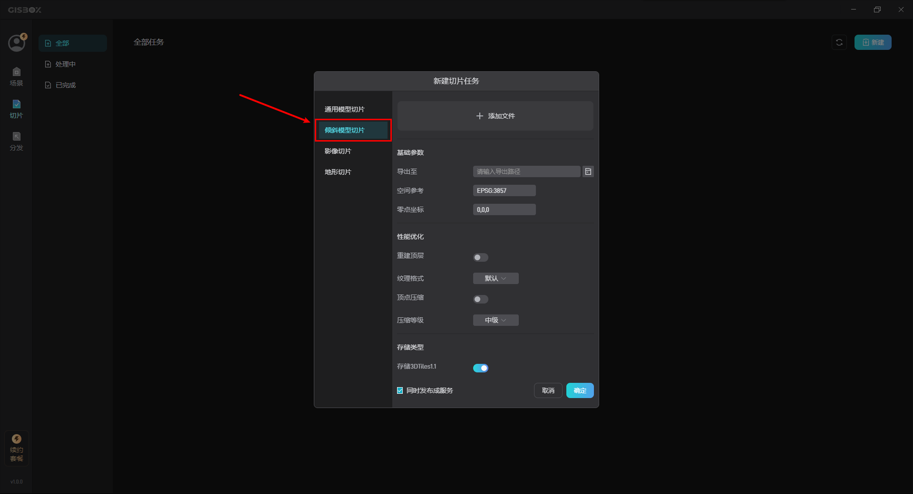The image size is (913, 494).
Task: Minimize the GISBOX window
Action: (x=854, y=9)
